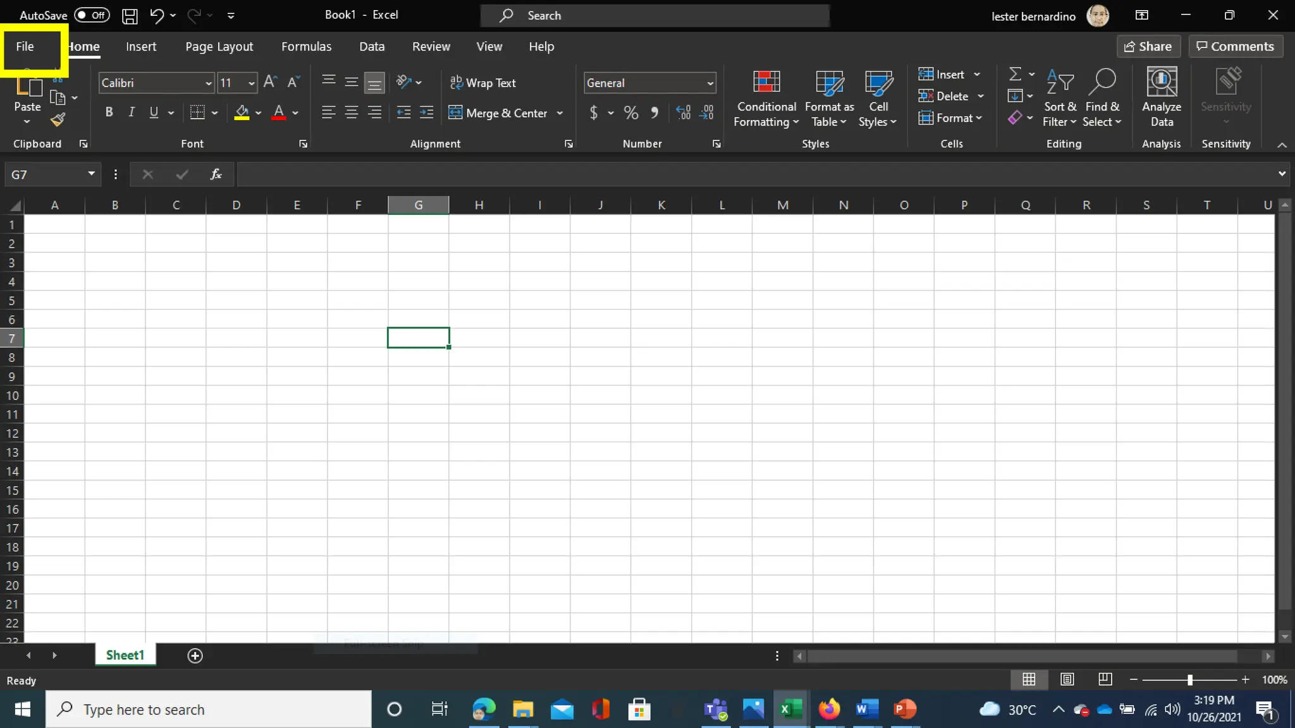The width and height of the screenshot is (1295, 728).
Task: Open the Formulas ribbon tab
Action: tap(306, 47)
